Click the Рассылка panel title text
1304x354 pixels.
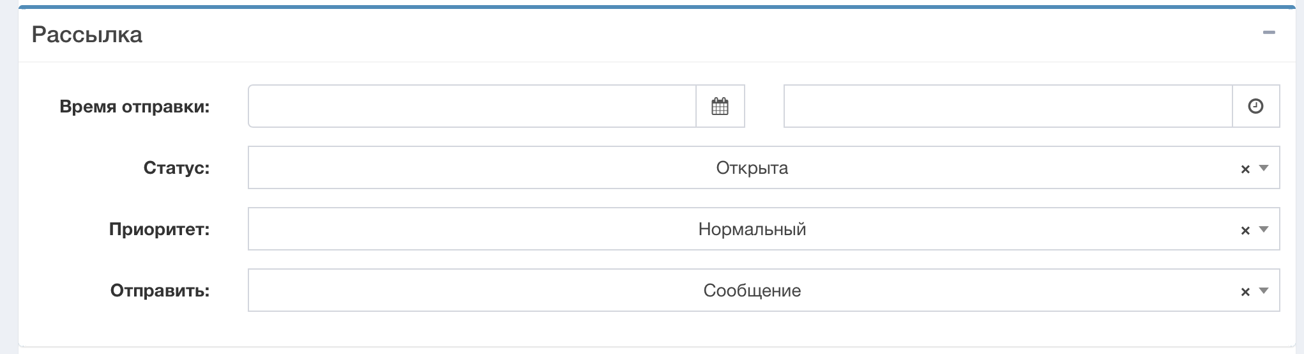[87, 35]
